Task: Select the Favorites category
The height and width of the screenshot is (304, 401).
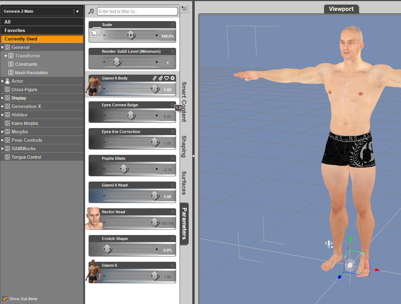Action: [42, 31]
